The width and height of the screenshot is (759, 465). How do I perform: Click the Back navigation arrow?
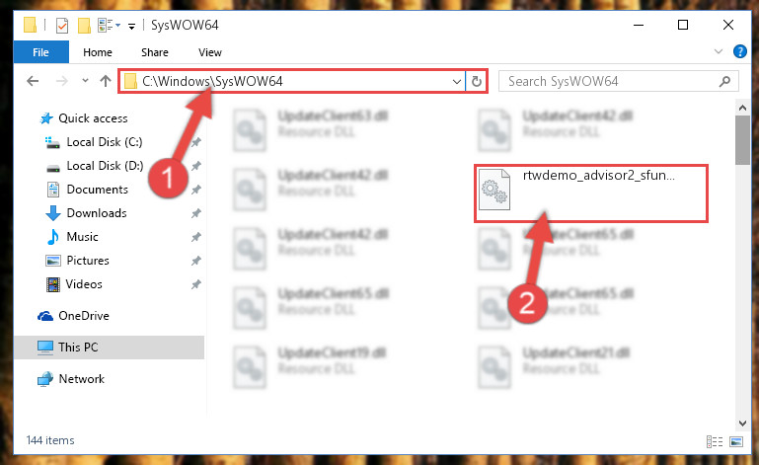click(33, 81)
